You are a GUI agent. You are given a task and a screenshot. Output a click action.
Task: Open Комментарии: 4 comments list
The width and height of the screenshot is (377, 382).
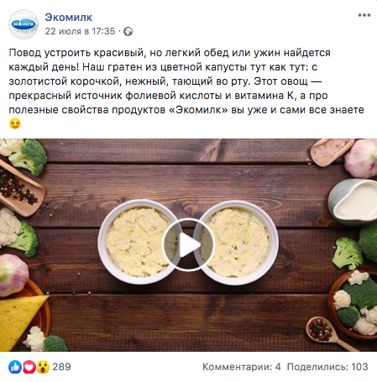(x=242, y=367)
